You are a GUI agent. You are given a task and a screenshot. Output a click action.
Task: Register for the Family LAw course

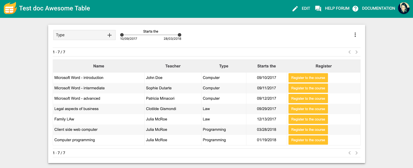[x=308, y=119]
